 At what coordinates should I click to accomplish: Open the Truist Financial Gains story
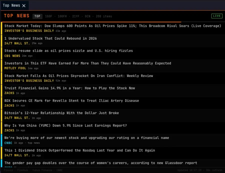click(69, 88)
